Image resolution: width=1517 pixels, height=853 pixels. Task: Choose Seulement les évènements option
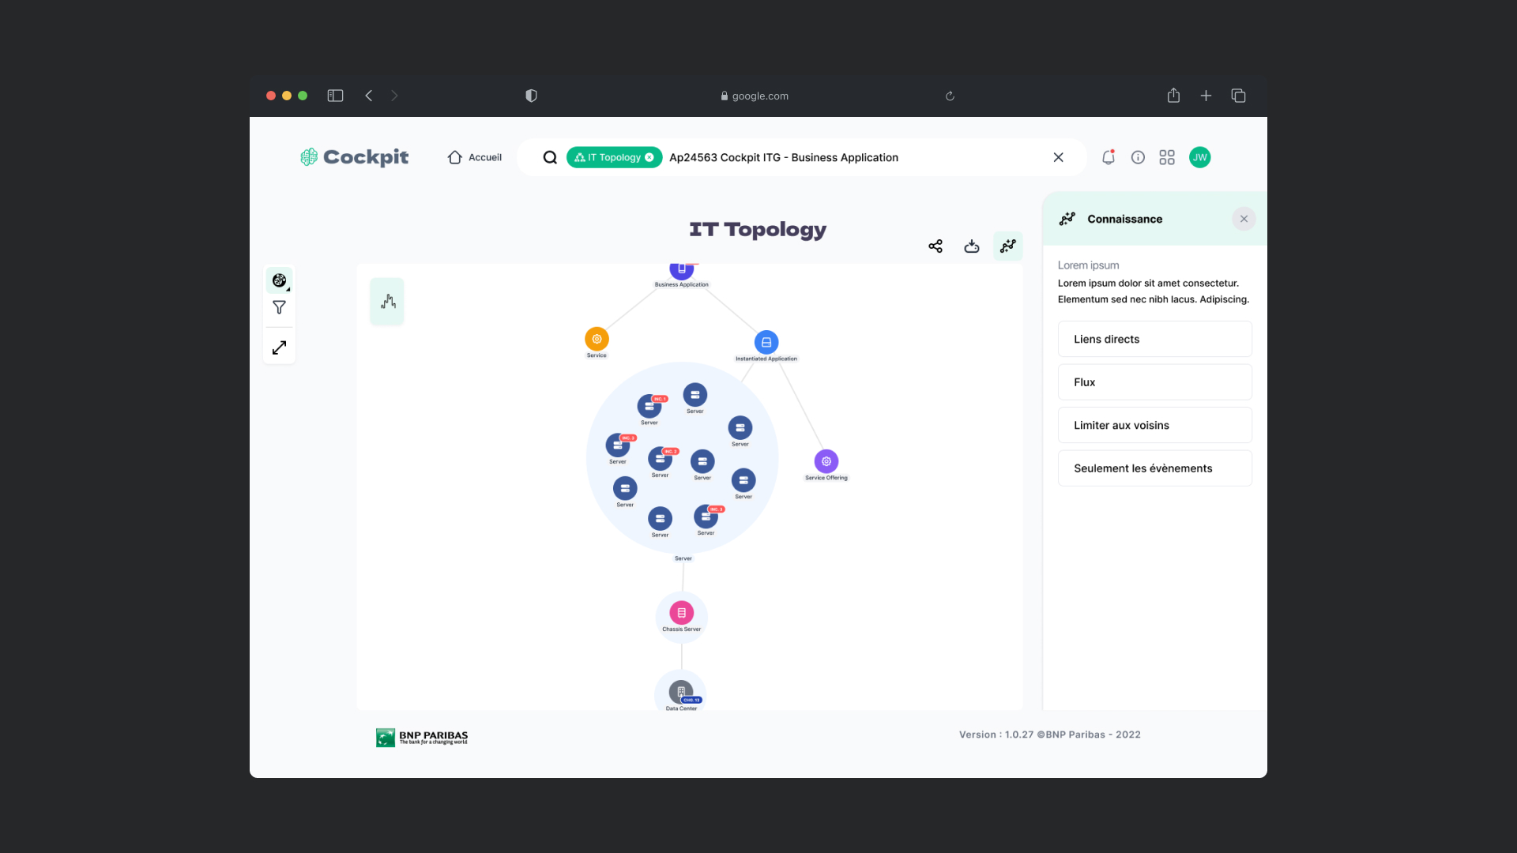point(1154,468)
